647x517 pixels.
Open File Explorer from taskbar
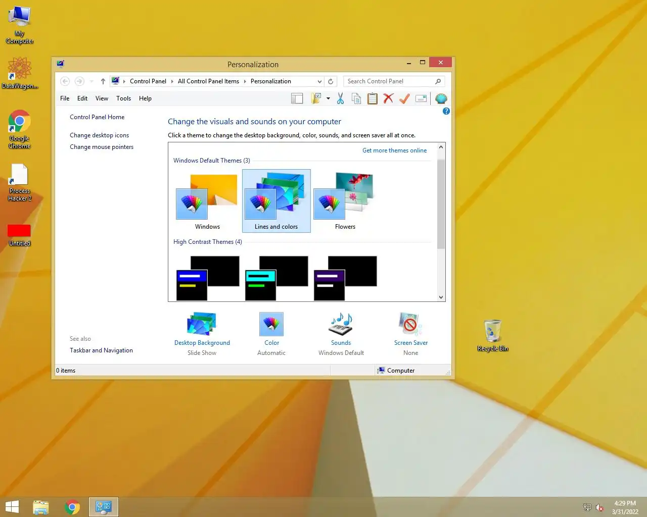[41, 507]
